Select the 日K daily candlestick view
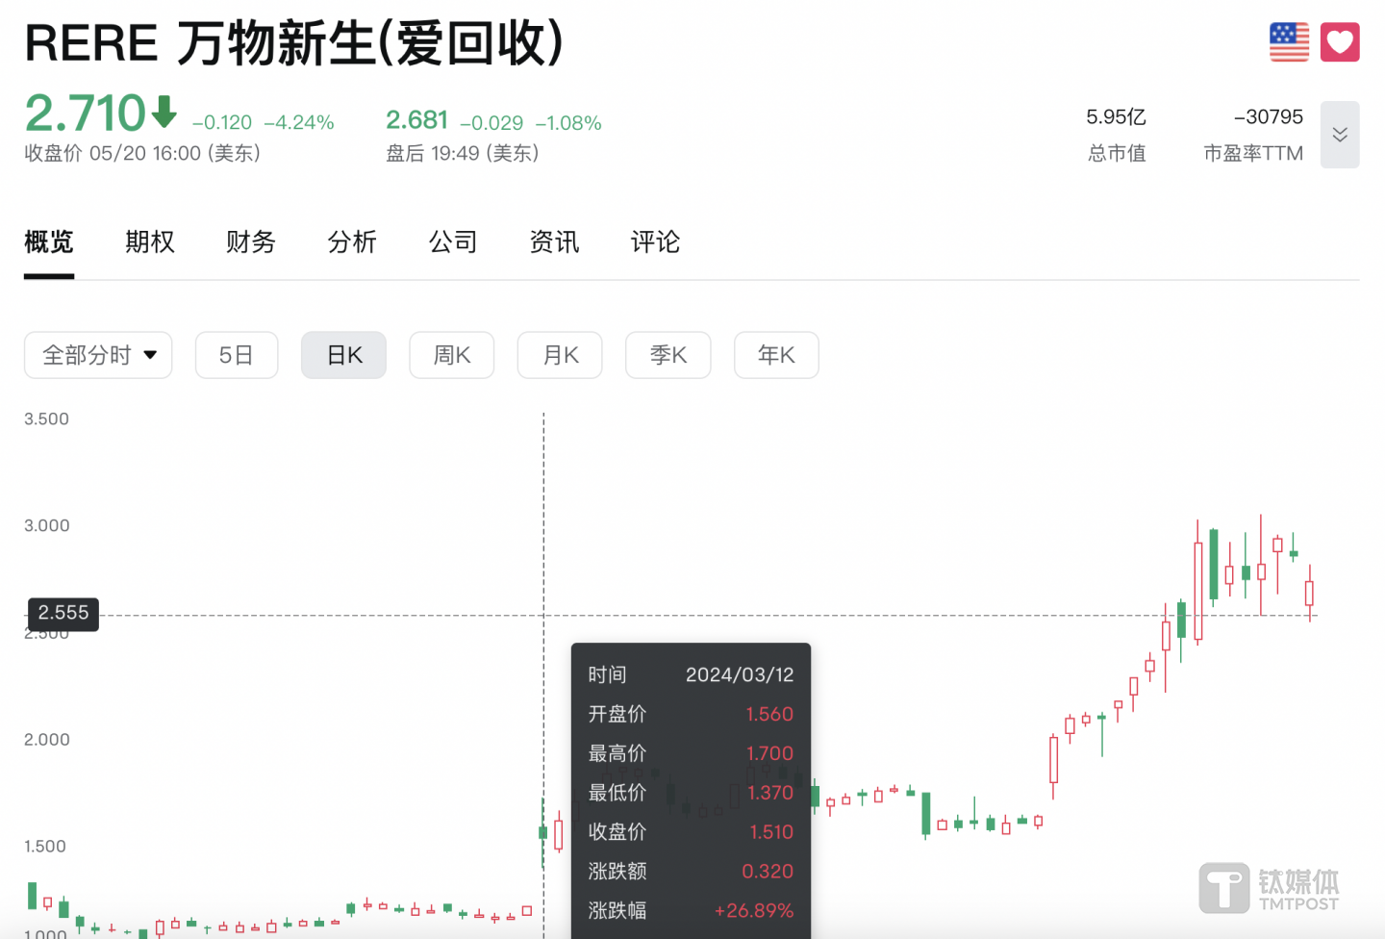 point(343,355)
